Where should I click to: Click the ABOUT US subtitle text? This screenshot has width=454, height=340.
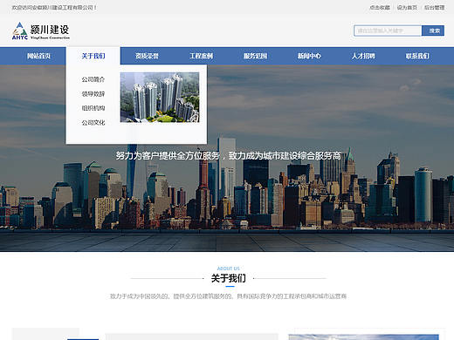click(x=229, y=269)
